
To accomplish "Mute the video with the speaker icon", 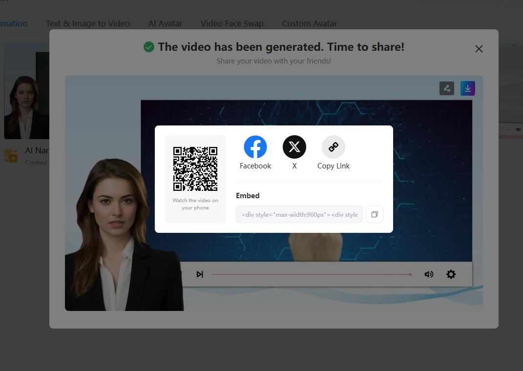I will [429, 274].
